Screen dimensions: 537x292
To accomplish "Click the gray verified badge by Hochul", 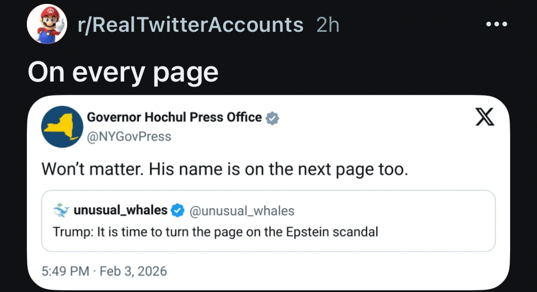I will coord(272,118).
